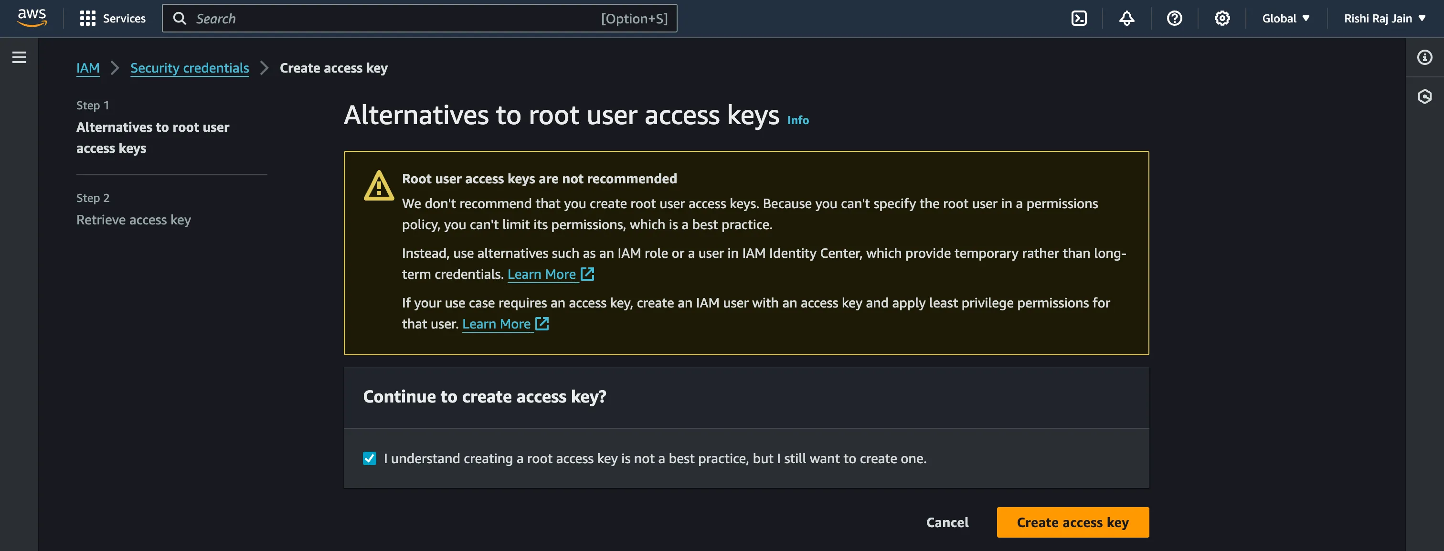This screenshot has width=1444, height=551.
Task: Open the notifications bell icon
Action: pyautogui.click(x=1126, y=19)
